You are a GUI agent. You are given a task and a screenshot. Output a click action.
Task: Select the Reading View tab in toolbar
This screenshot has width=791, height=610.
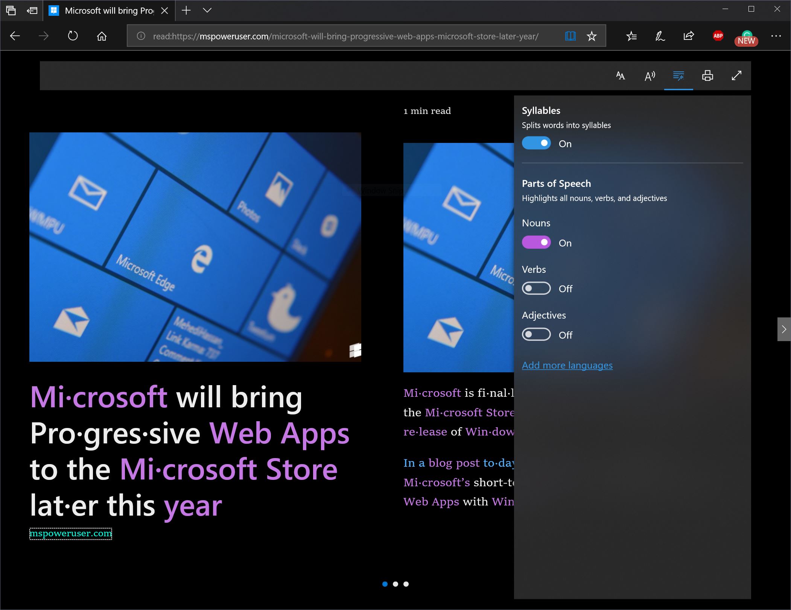point(568,36)
